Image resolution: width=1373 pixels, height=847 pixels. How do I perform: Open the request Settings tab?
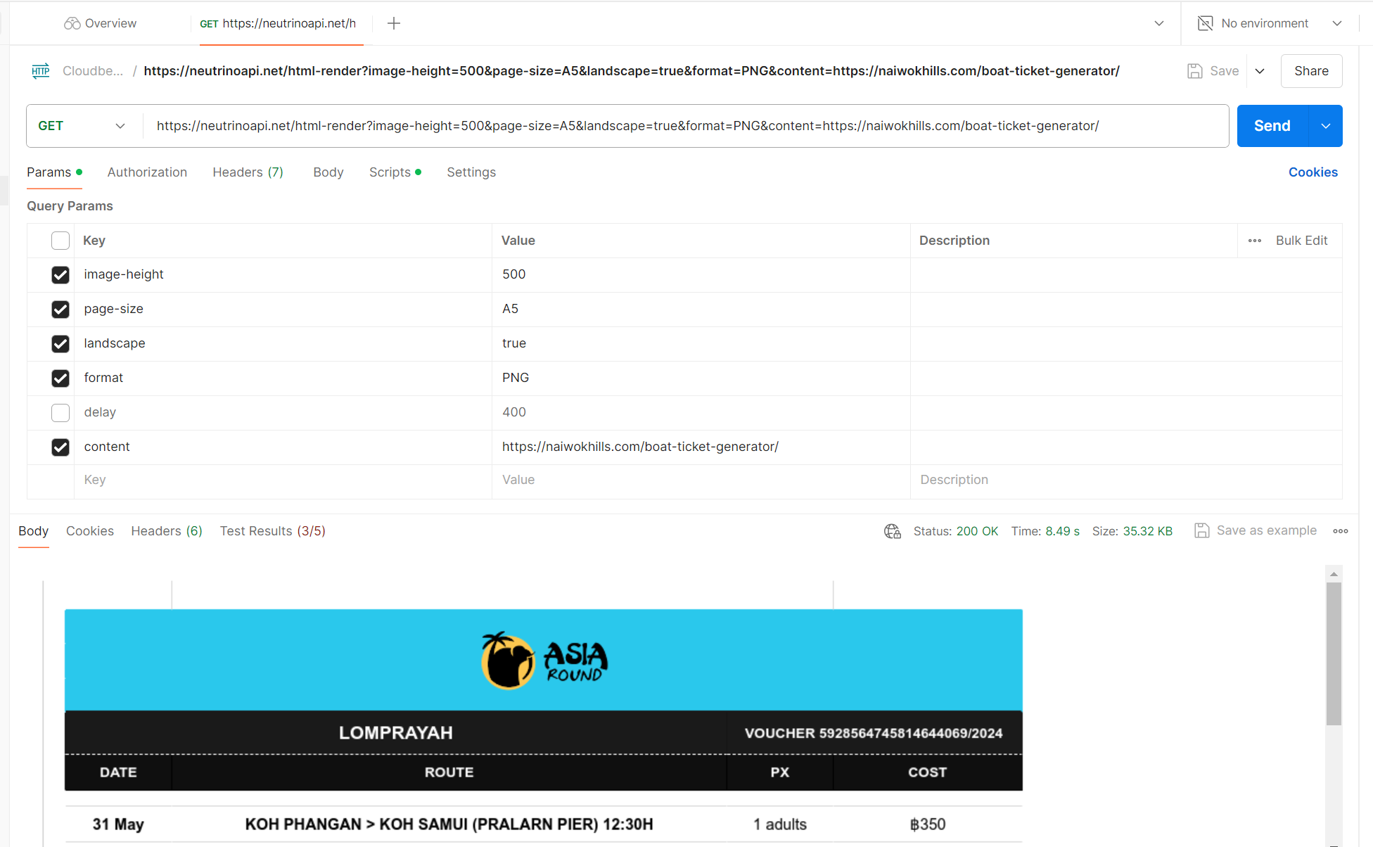coord(471,172)
